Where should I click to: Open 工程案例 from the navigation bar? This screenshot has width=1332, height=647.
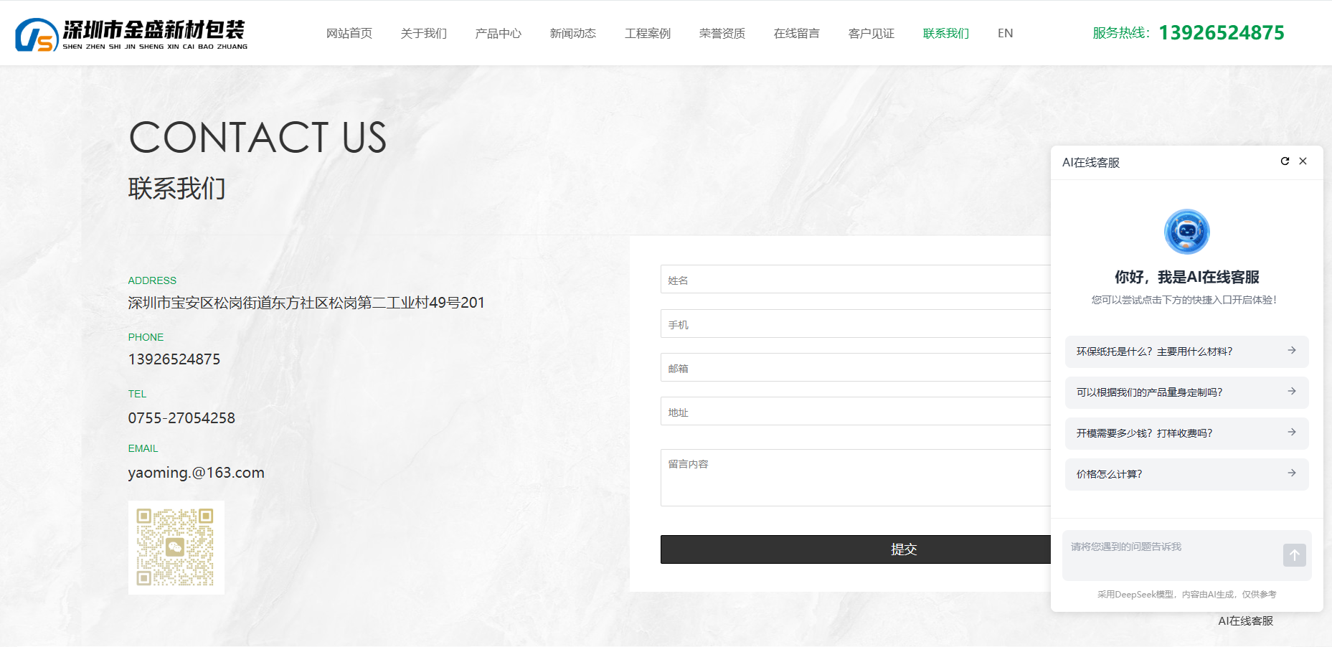648,33
